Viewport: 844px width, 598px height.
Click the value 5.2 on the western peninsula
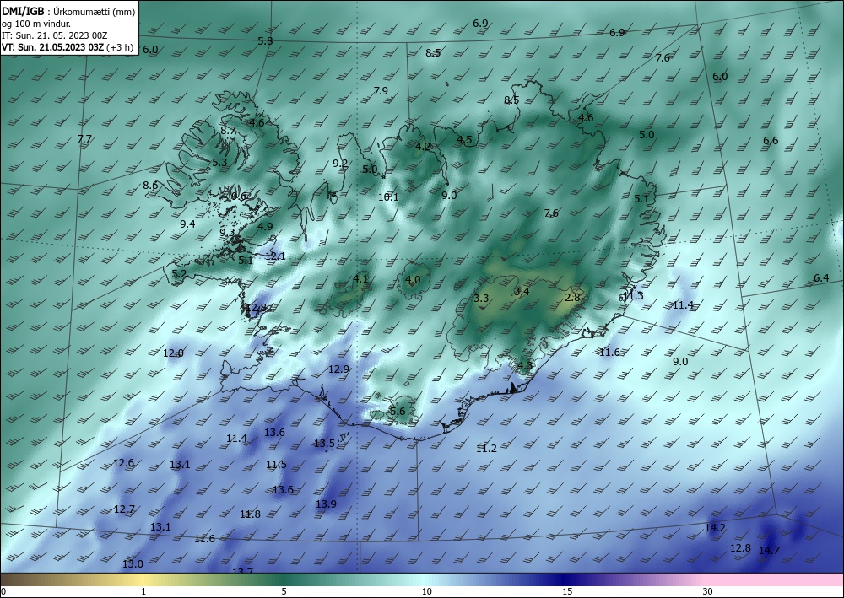[x=179, y=274]
